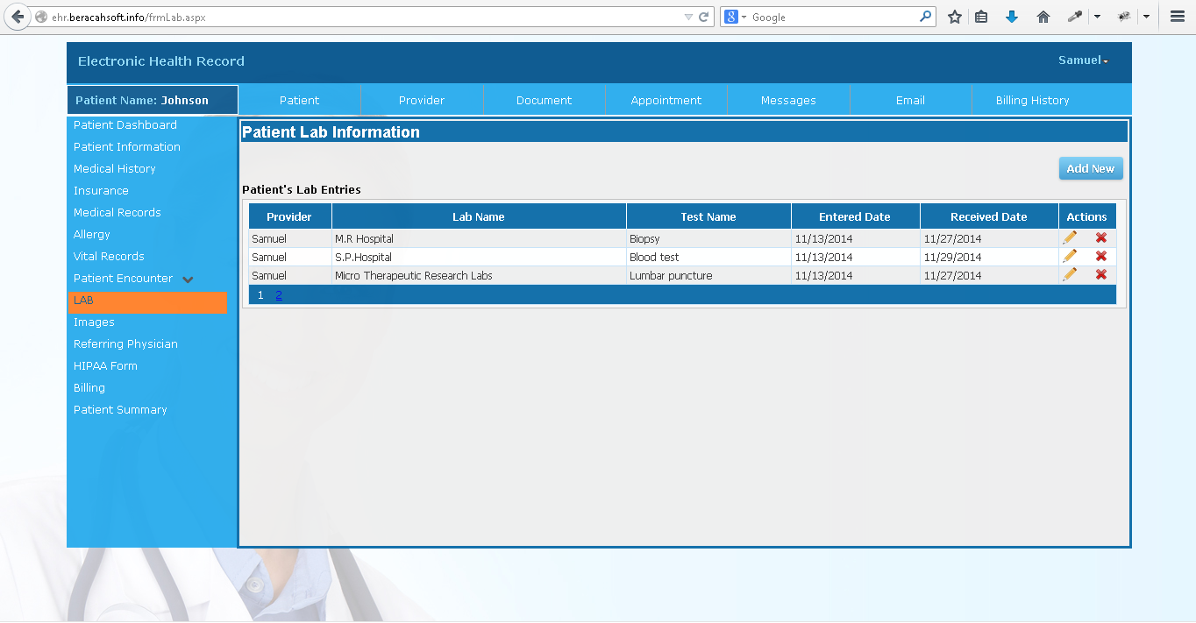Image resolution: width=1196 pixels, height=623 pixels.
Task: Go to Medical History
Action: (x=115, y=169)
